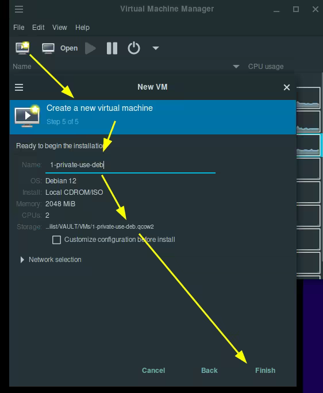This screenshot has height=393, width=323.
Task: Click the Create new virtual machine toolbar icon
Action: pyautogui.click(x=22, y=48)
